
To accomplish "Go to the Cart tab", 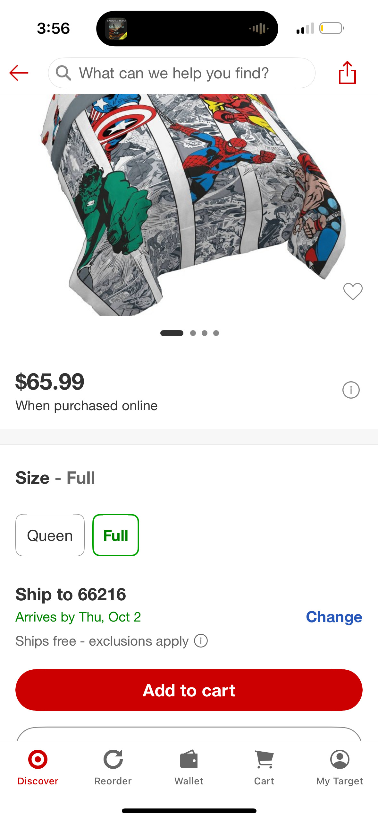I will (264, 767).
